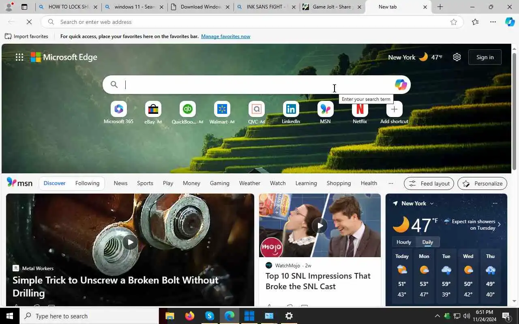Open the New York weather in header
Image resolution: width=519 pixels, height=324 pixels.
pyautogui.click(x=415, y=57)
